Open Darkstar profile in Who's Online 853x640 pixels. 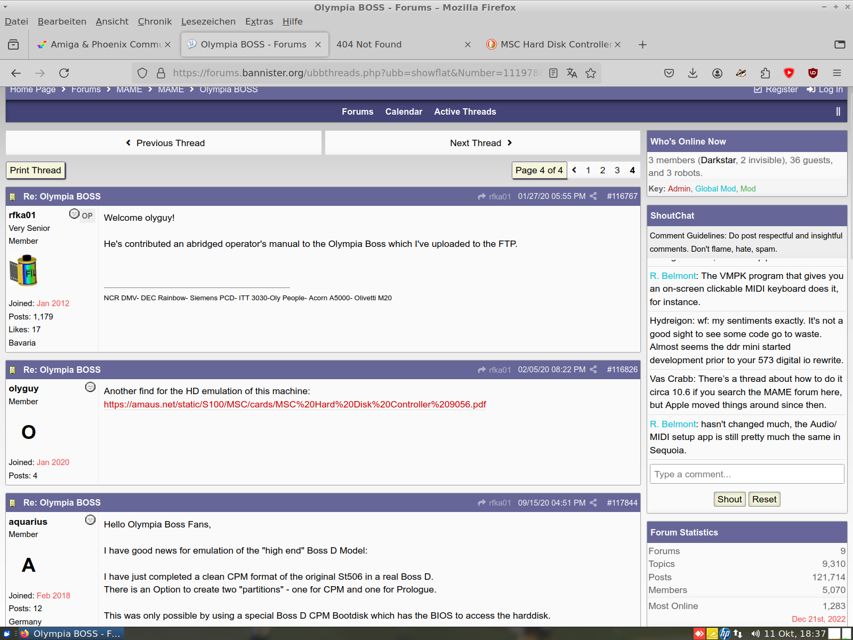click(718, 160)
